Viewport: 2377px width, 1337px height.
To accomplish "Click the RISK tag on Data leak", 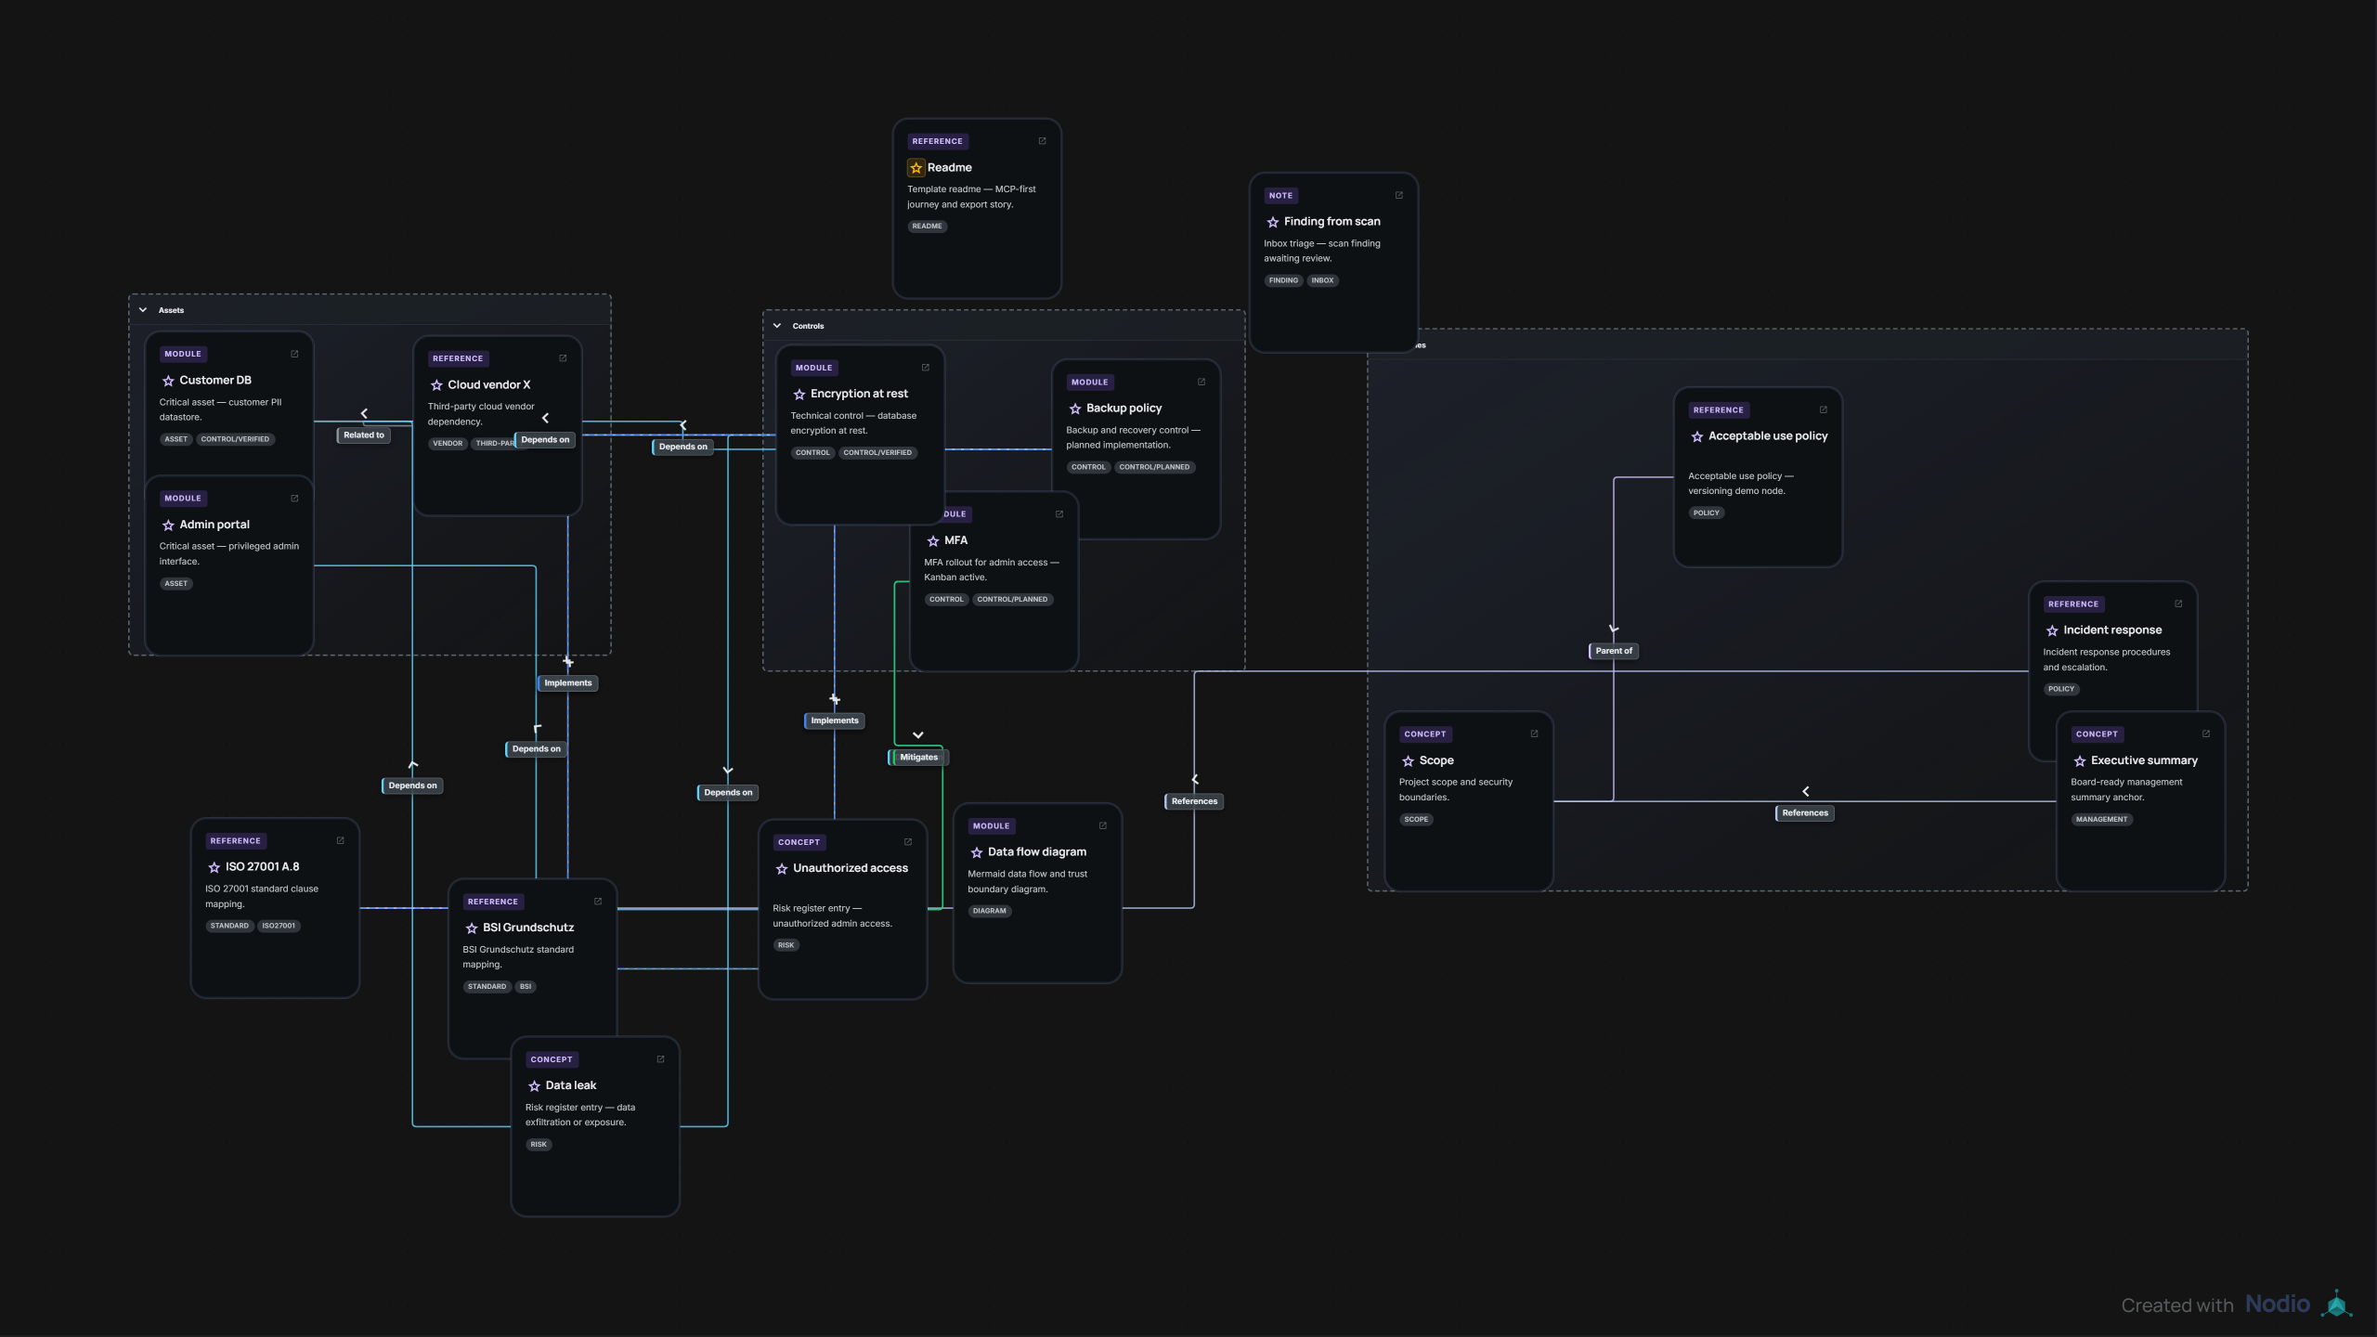I will tap(539, 1145).
